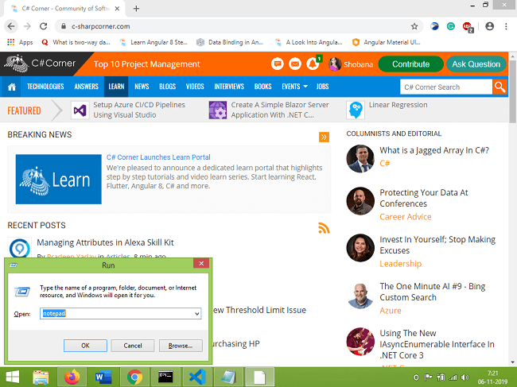Open the chat messages icon in header

278,64
